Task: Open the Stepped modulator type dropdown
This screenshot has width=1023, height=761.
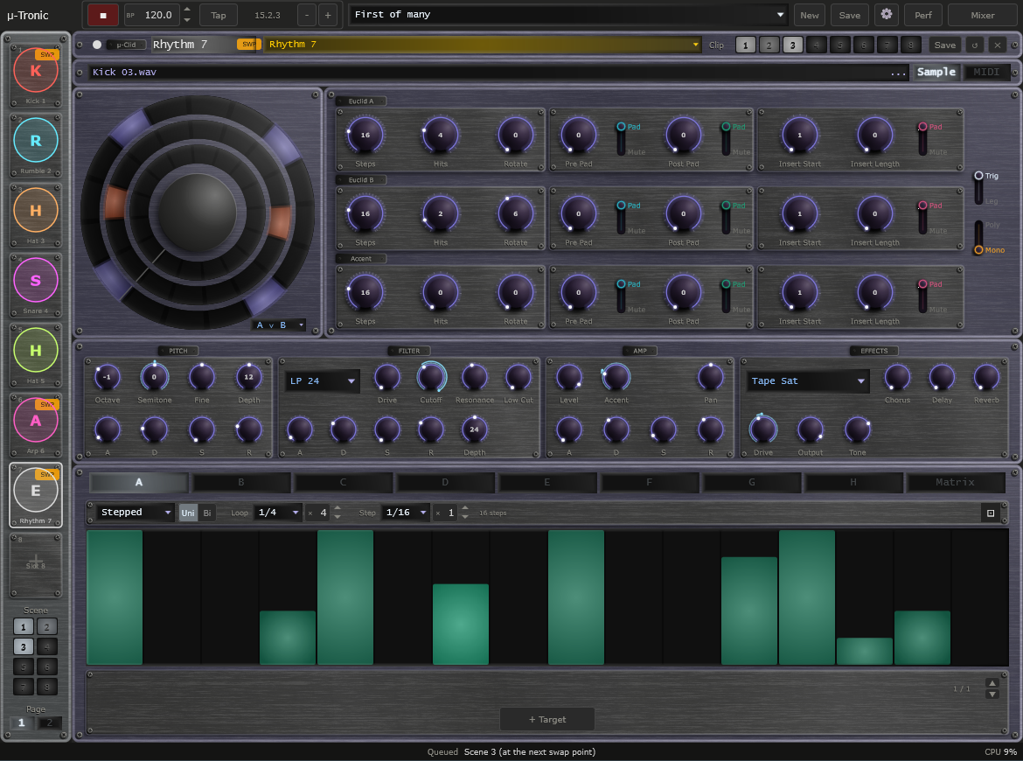Action: coord(136,513)
